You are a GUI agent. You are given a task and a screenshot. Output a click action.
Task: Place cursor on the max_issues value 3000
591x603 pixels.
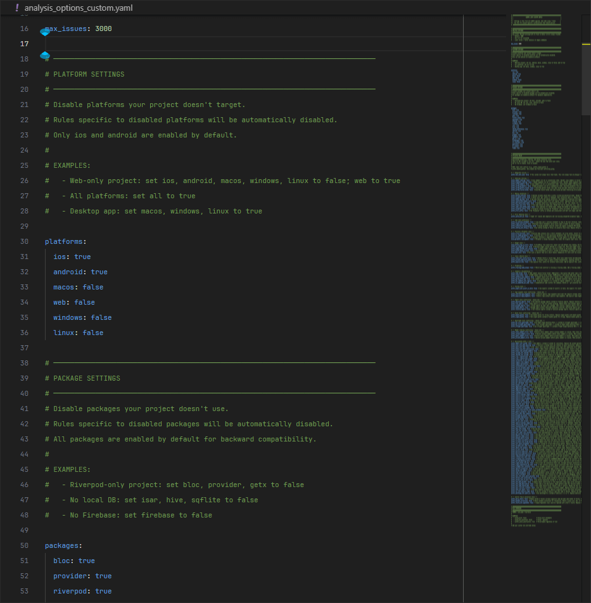point(102,29)
